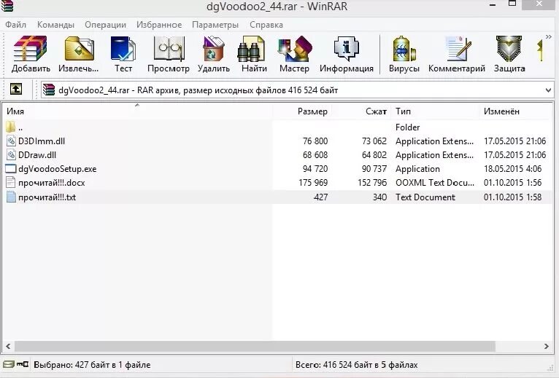Click the D3DImm.dll file icon
Screen dimensions: 559x378
[x=11, y=141]
